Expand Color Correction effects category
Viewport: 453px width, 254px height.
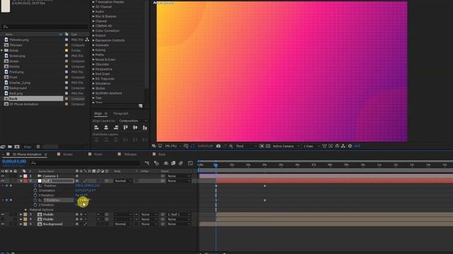pyautogui.click(x=93, y=30)
